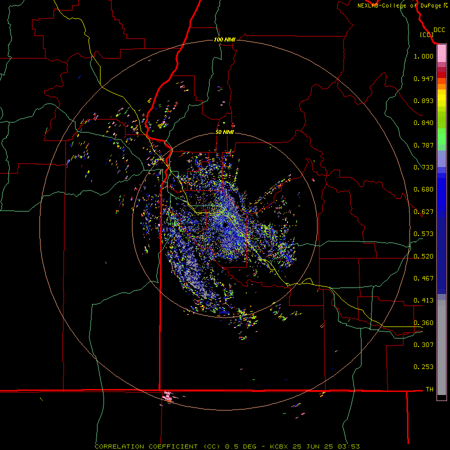Viewport: 450px width, 450px height.
Task: Pick the light periwinkle color bar segment
Action: [441, 159]
